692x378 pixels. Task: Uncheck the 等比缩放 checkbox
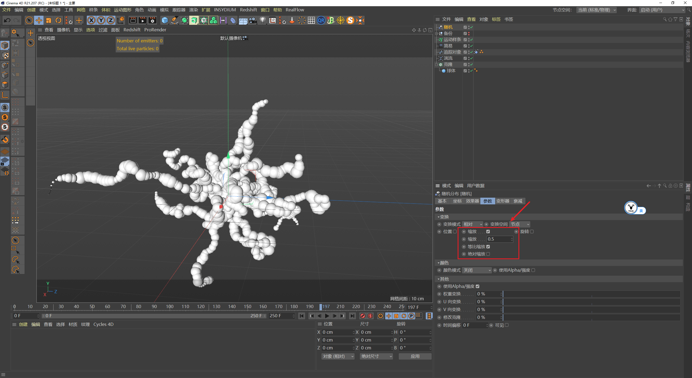pyautogui.click(x=488, y=247)
